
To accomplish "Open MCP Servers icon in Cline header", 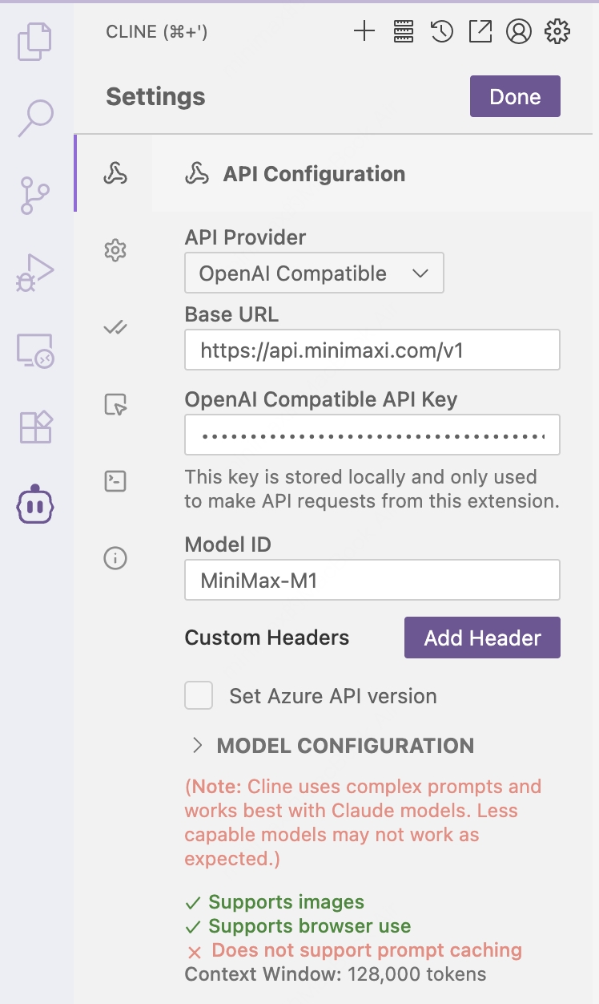I will [x=403, y=32].
